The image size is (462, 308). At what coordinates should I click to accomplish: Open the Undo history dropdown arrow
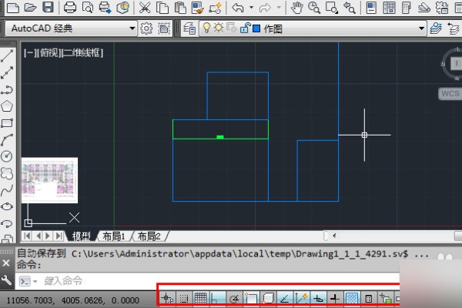(251, 8)
